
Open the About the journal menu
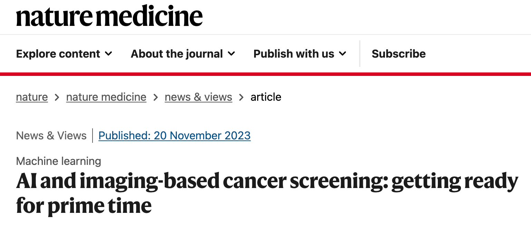pos(177,54)
